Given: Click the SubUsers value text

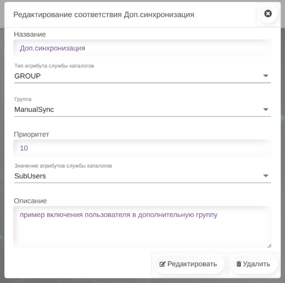Looking at the screenshot, I should tap(30, 176).
